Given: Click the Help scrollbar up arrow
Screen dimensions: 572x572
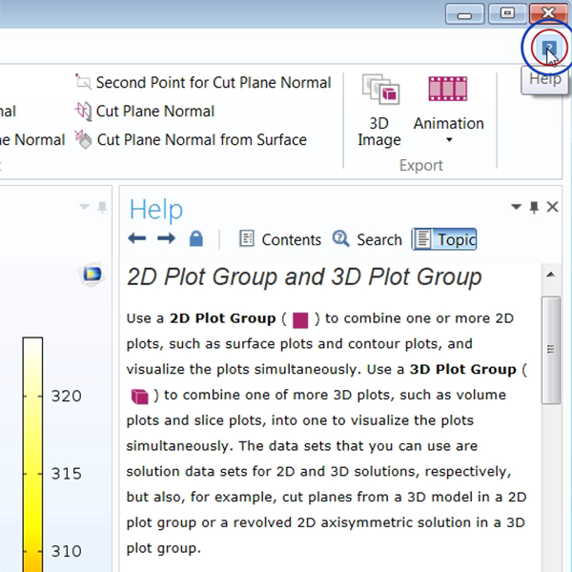Looking at the screenshot, I should [550, 276].
